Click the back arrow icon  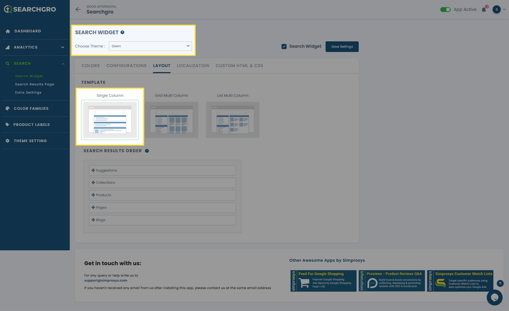coord(78,10)
